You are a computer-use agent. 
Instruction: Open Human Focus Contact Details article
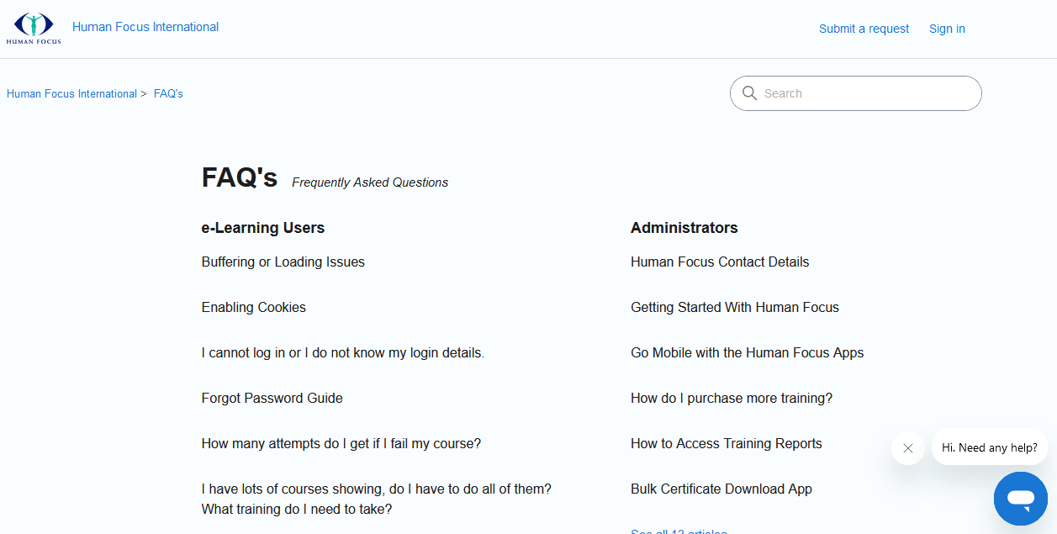click(720, 262)
